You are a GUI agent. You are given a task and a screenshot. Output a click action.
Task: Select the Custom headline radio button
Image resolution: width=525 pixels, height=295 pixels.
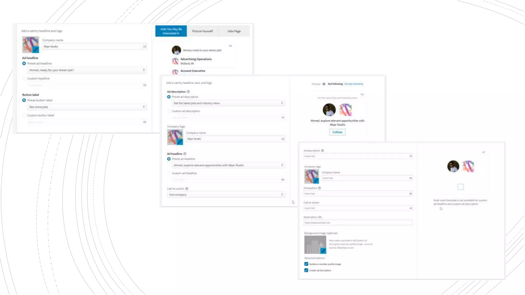tap(24, 79)
